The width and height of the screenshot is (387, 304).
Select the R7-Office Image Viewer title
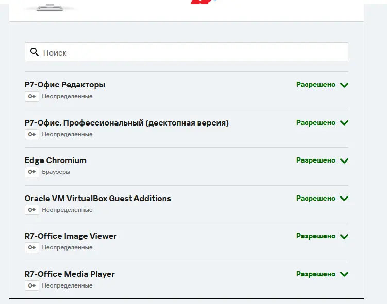(71, 236)
